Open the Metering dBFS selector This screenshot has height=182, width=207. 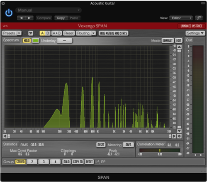tap(128, 145)
